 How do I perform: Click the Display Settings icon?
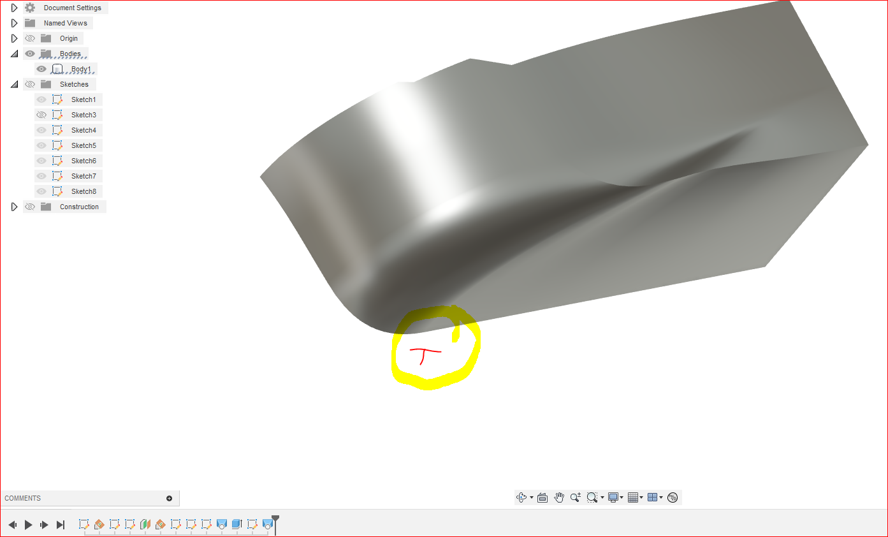(x=613, y=497)
